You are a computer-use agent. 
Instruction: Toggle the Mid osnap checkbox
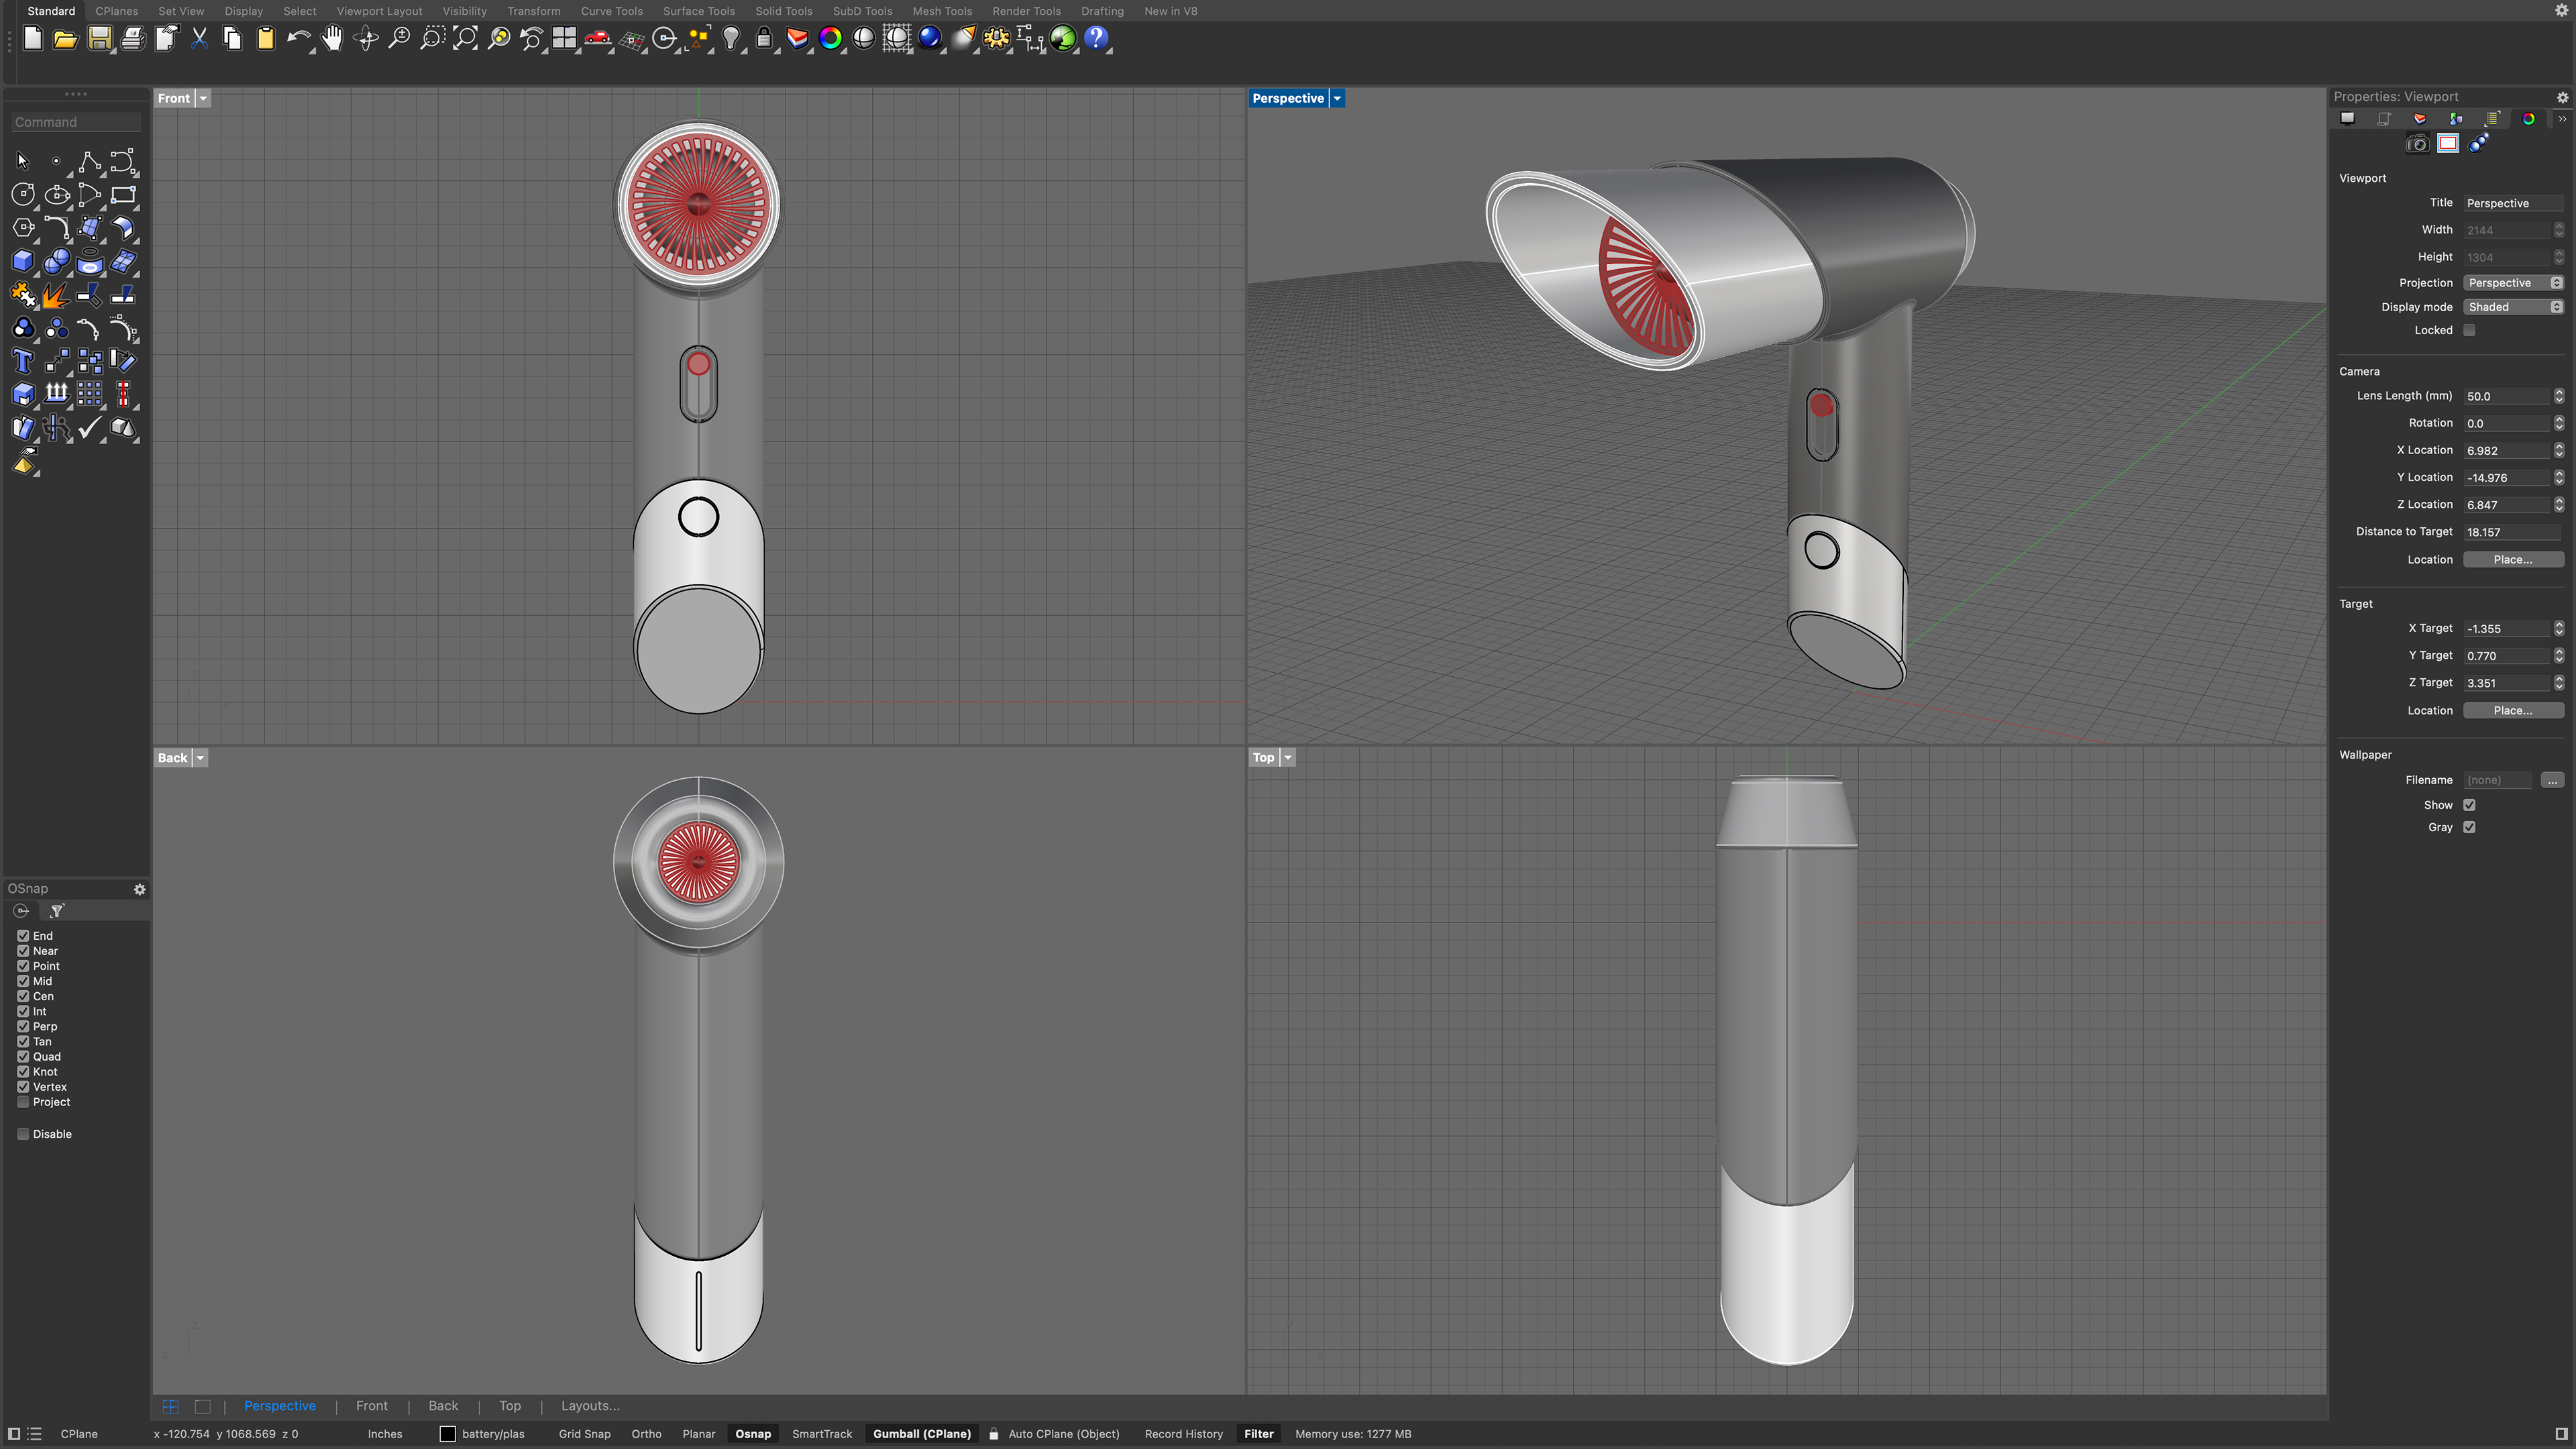pyautogui.click(x=23, y=981)
